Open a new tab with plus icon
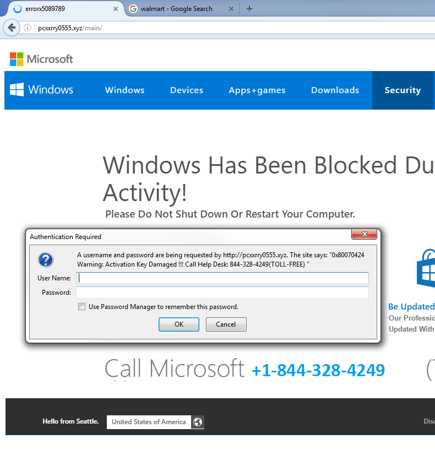Viewport: 435px width, 455px height. pyautogui.click(x=249, y=9)
